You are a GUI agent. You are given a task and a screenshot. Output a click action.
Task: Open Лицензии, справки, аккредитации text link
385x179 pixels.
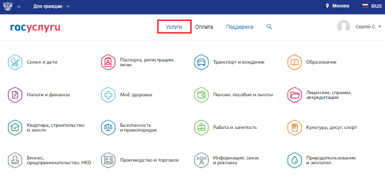(329, 95)
